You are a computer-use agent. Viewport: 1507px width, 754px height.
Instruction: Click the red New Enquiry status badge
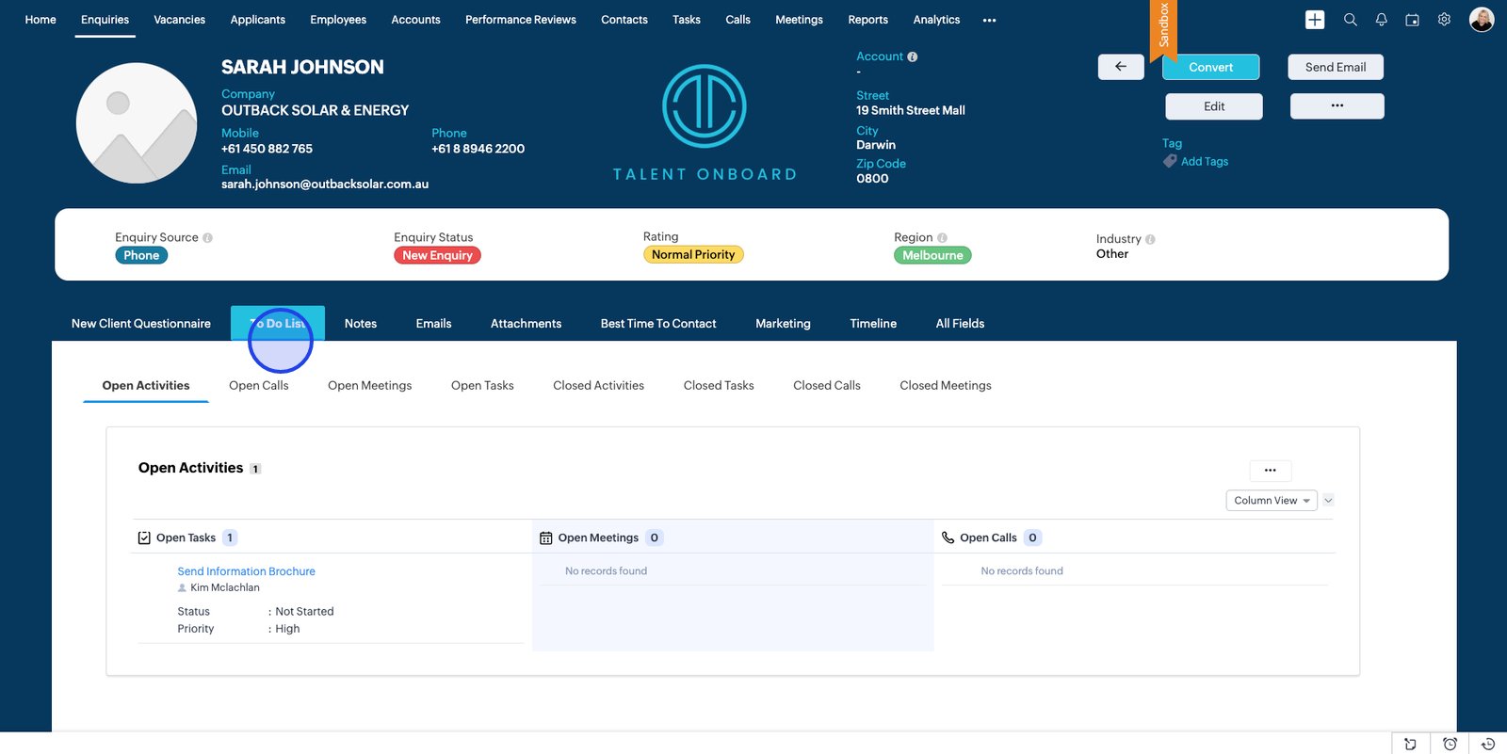click(437, 255)
